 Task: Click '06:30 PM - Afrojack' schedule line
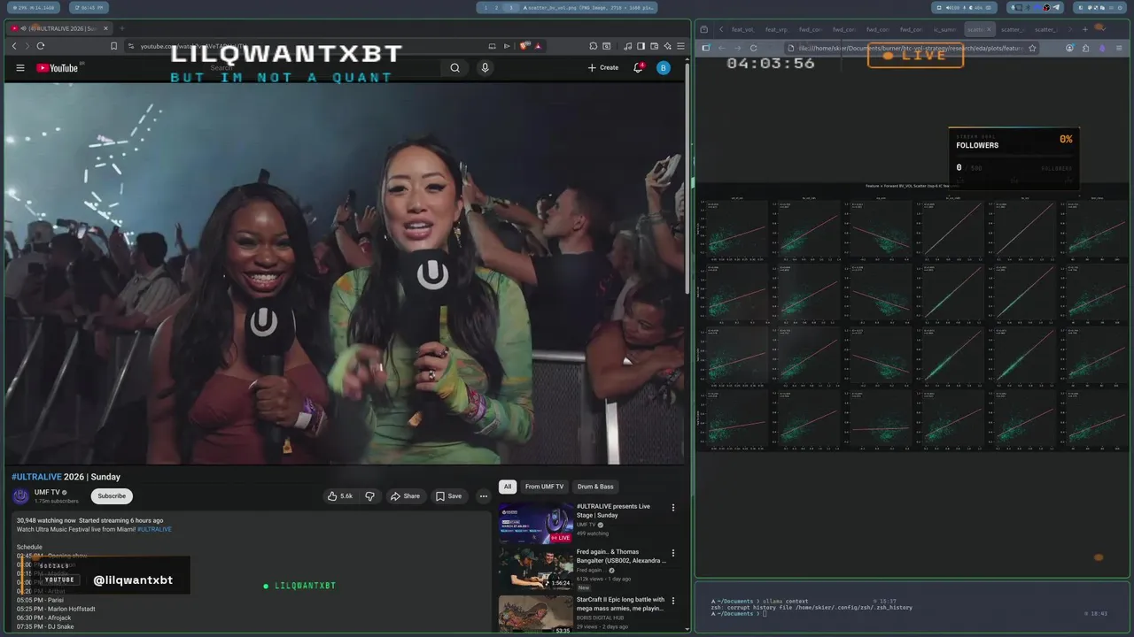44,618
